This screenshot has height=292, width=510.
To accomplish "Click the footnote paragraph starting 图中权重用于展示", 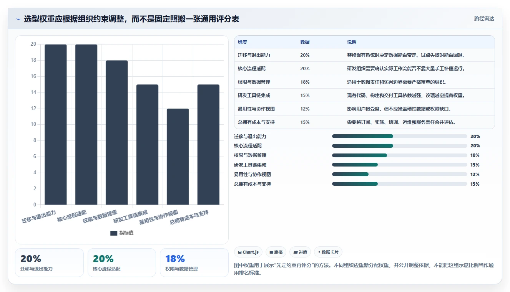I will [x=364, y=269].
